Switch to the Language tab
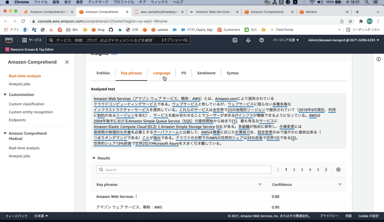The image size is (384, 222). pyautogui.click(x=162, y=73)
